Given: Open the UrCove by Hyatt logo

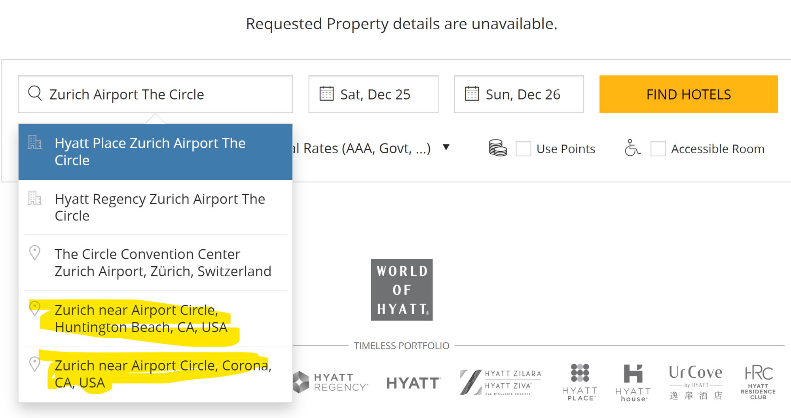Looking at the screenshot, I should (696, 382).
